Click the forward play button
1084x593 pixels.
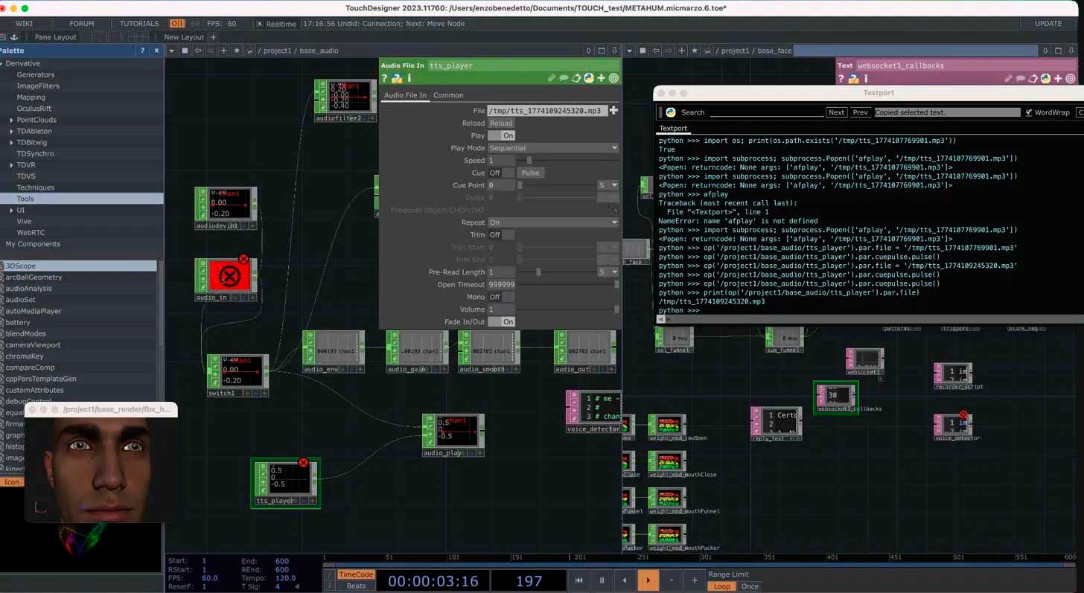648,580
